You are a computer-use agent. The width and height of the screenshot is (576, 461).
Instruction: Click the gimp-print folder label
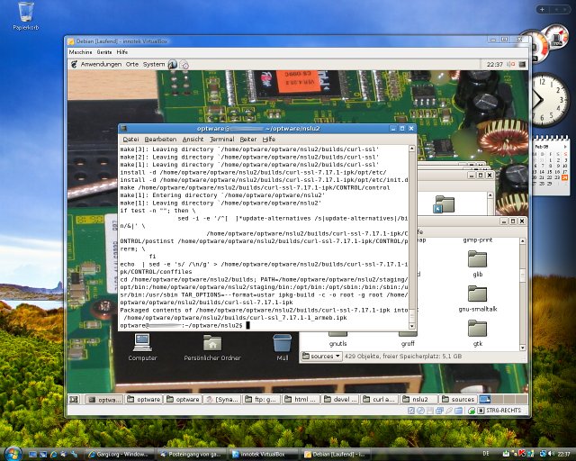click(478, 240)
